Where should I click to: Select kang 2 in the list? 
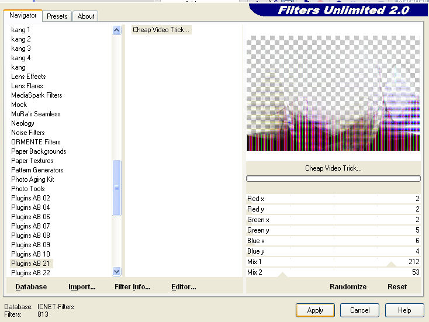[21, 39]
